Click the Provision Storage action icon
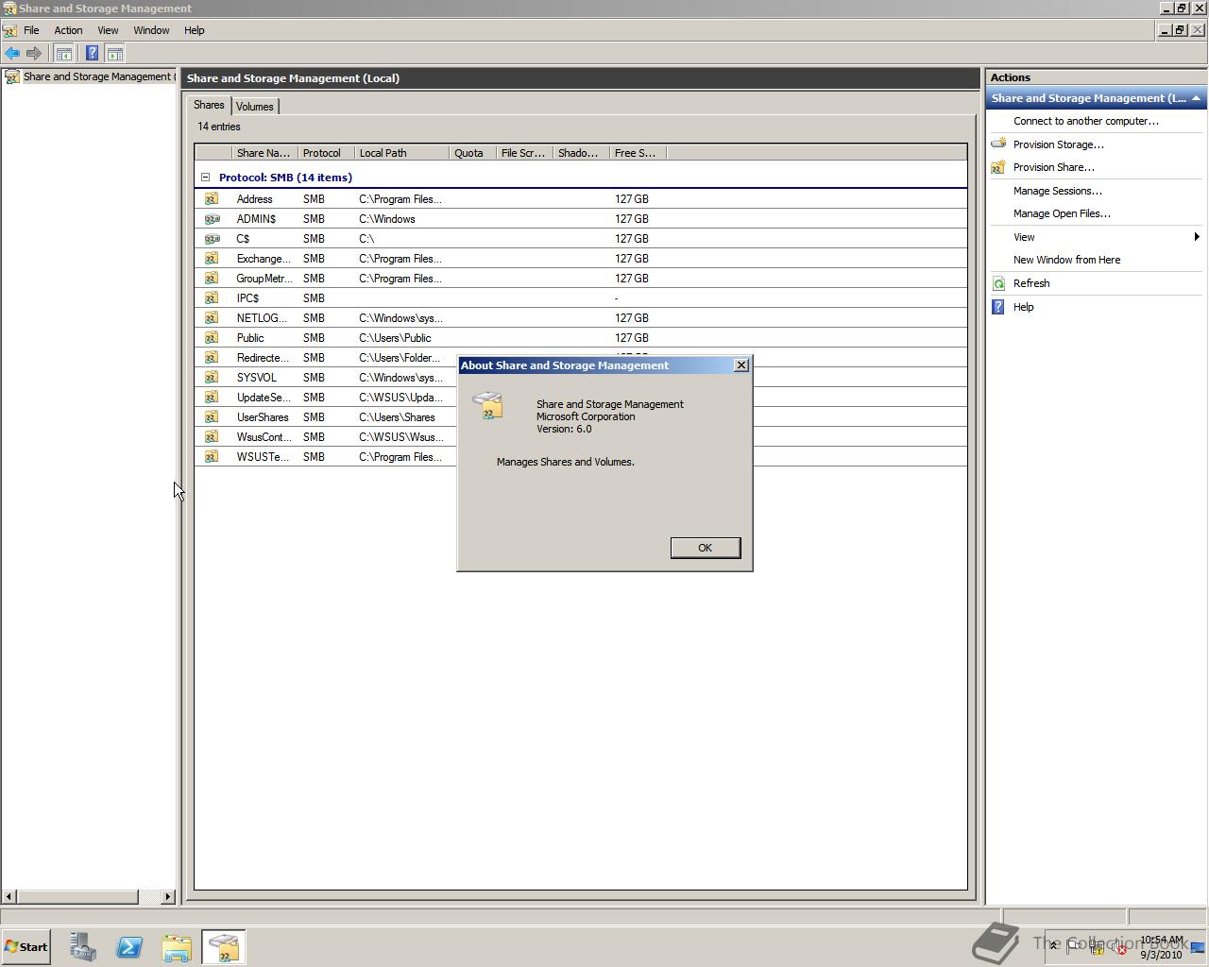 (x=998, y=144)
